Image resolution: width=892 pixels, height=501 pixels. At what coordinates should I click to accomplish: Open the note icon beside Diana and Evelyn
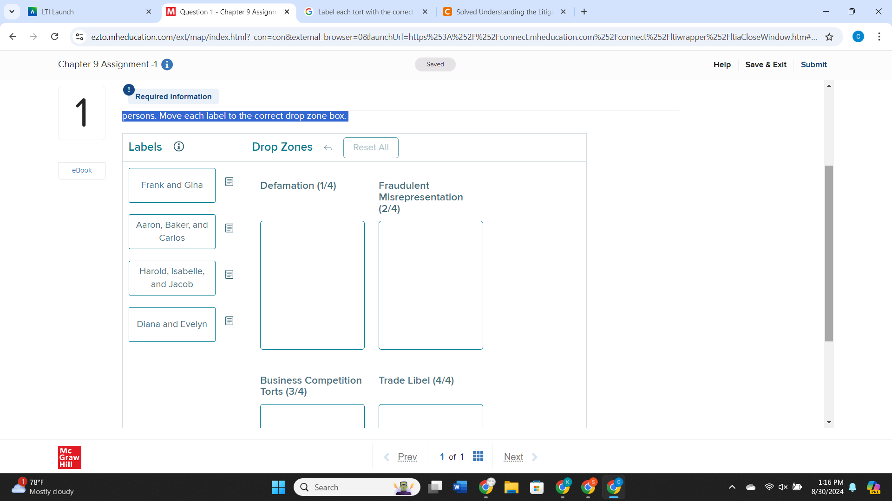pyautogui.click(x=229, y=321)
